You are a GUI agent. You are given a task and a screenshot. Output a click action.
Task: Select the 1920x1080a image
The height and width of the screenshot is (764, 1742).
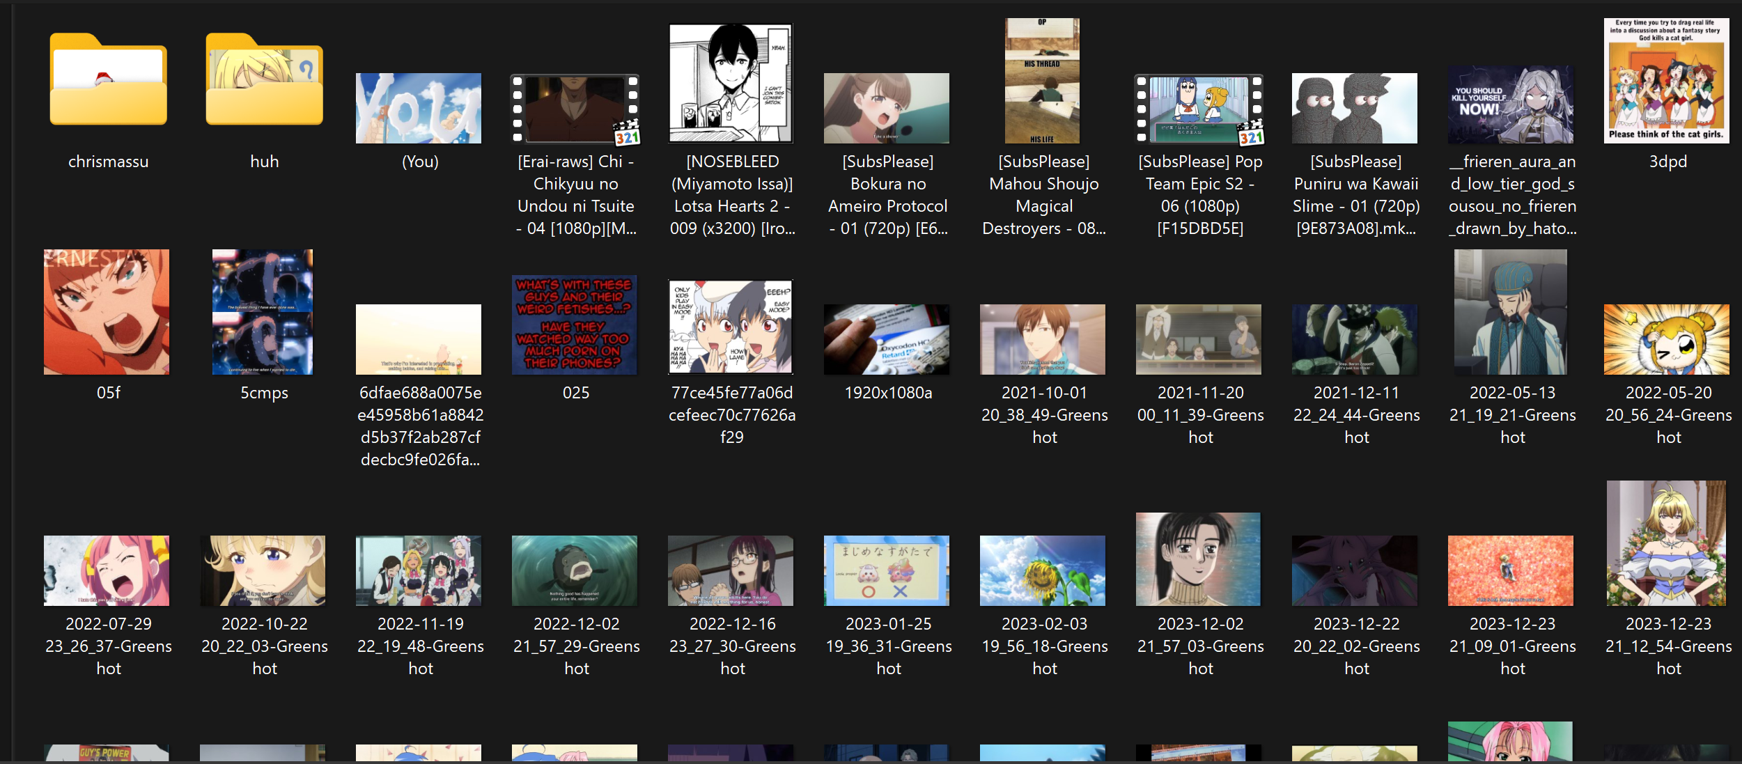point(887,340)
